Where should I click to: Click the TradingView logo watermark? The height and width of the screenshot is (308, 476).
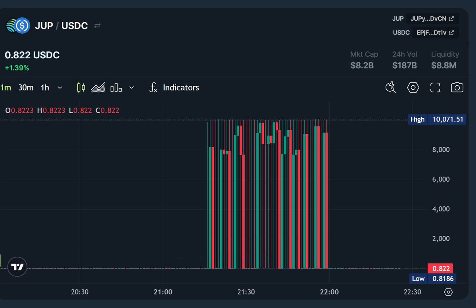click(17, 267)
